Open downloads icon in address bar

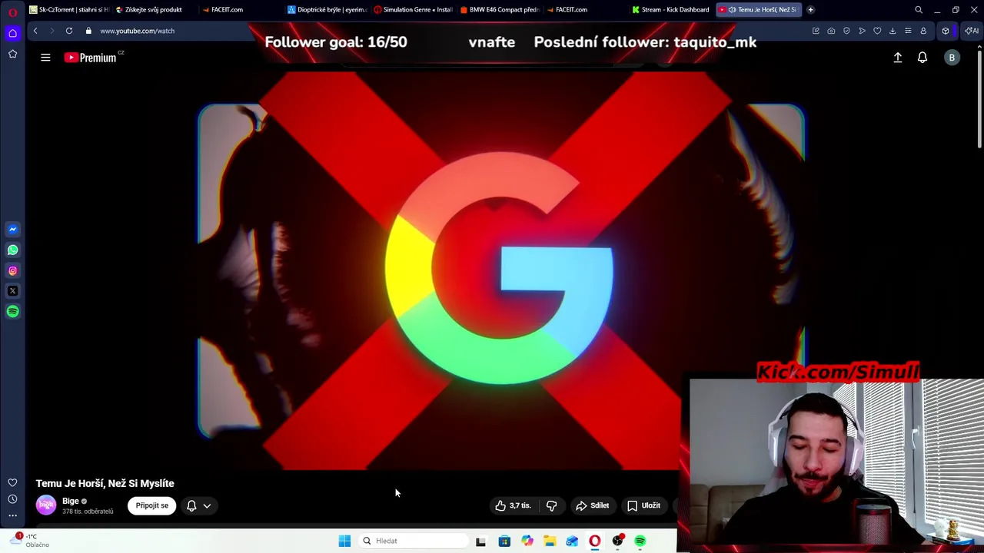point(893,31)
